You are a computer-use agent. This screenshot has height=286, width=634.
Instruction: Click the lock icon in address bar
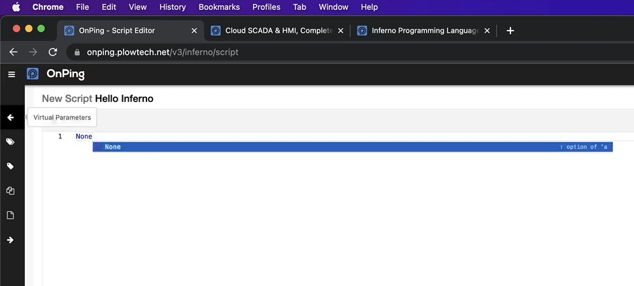click(x=77, y=52)
